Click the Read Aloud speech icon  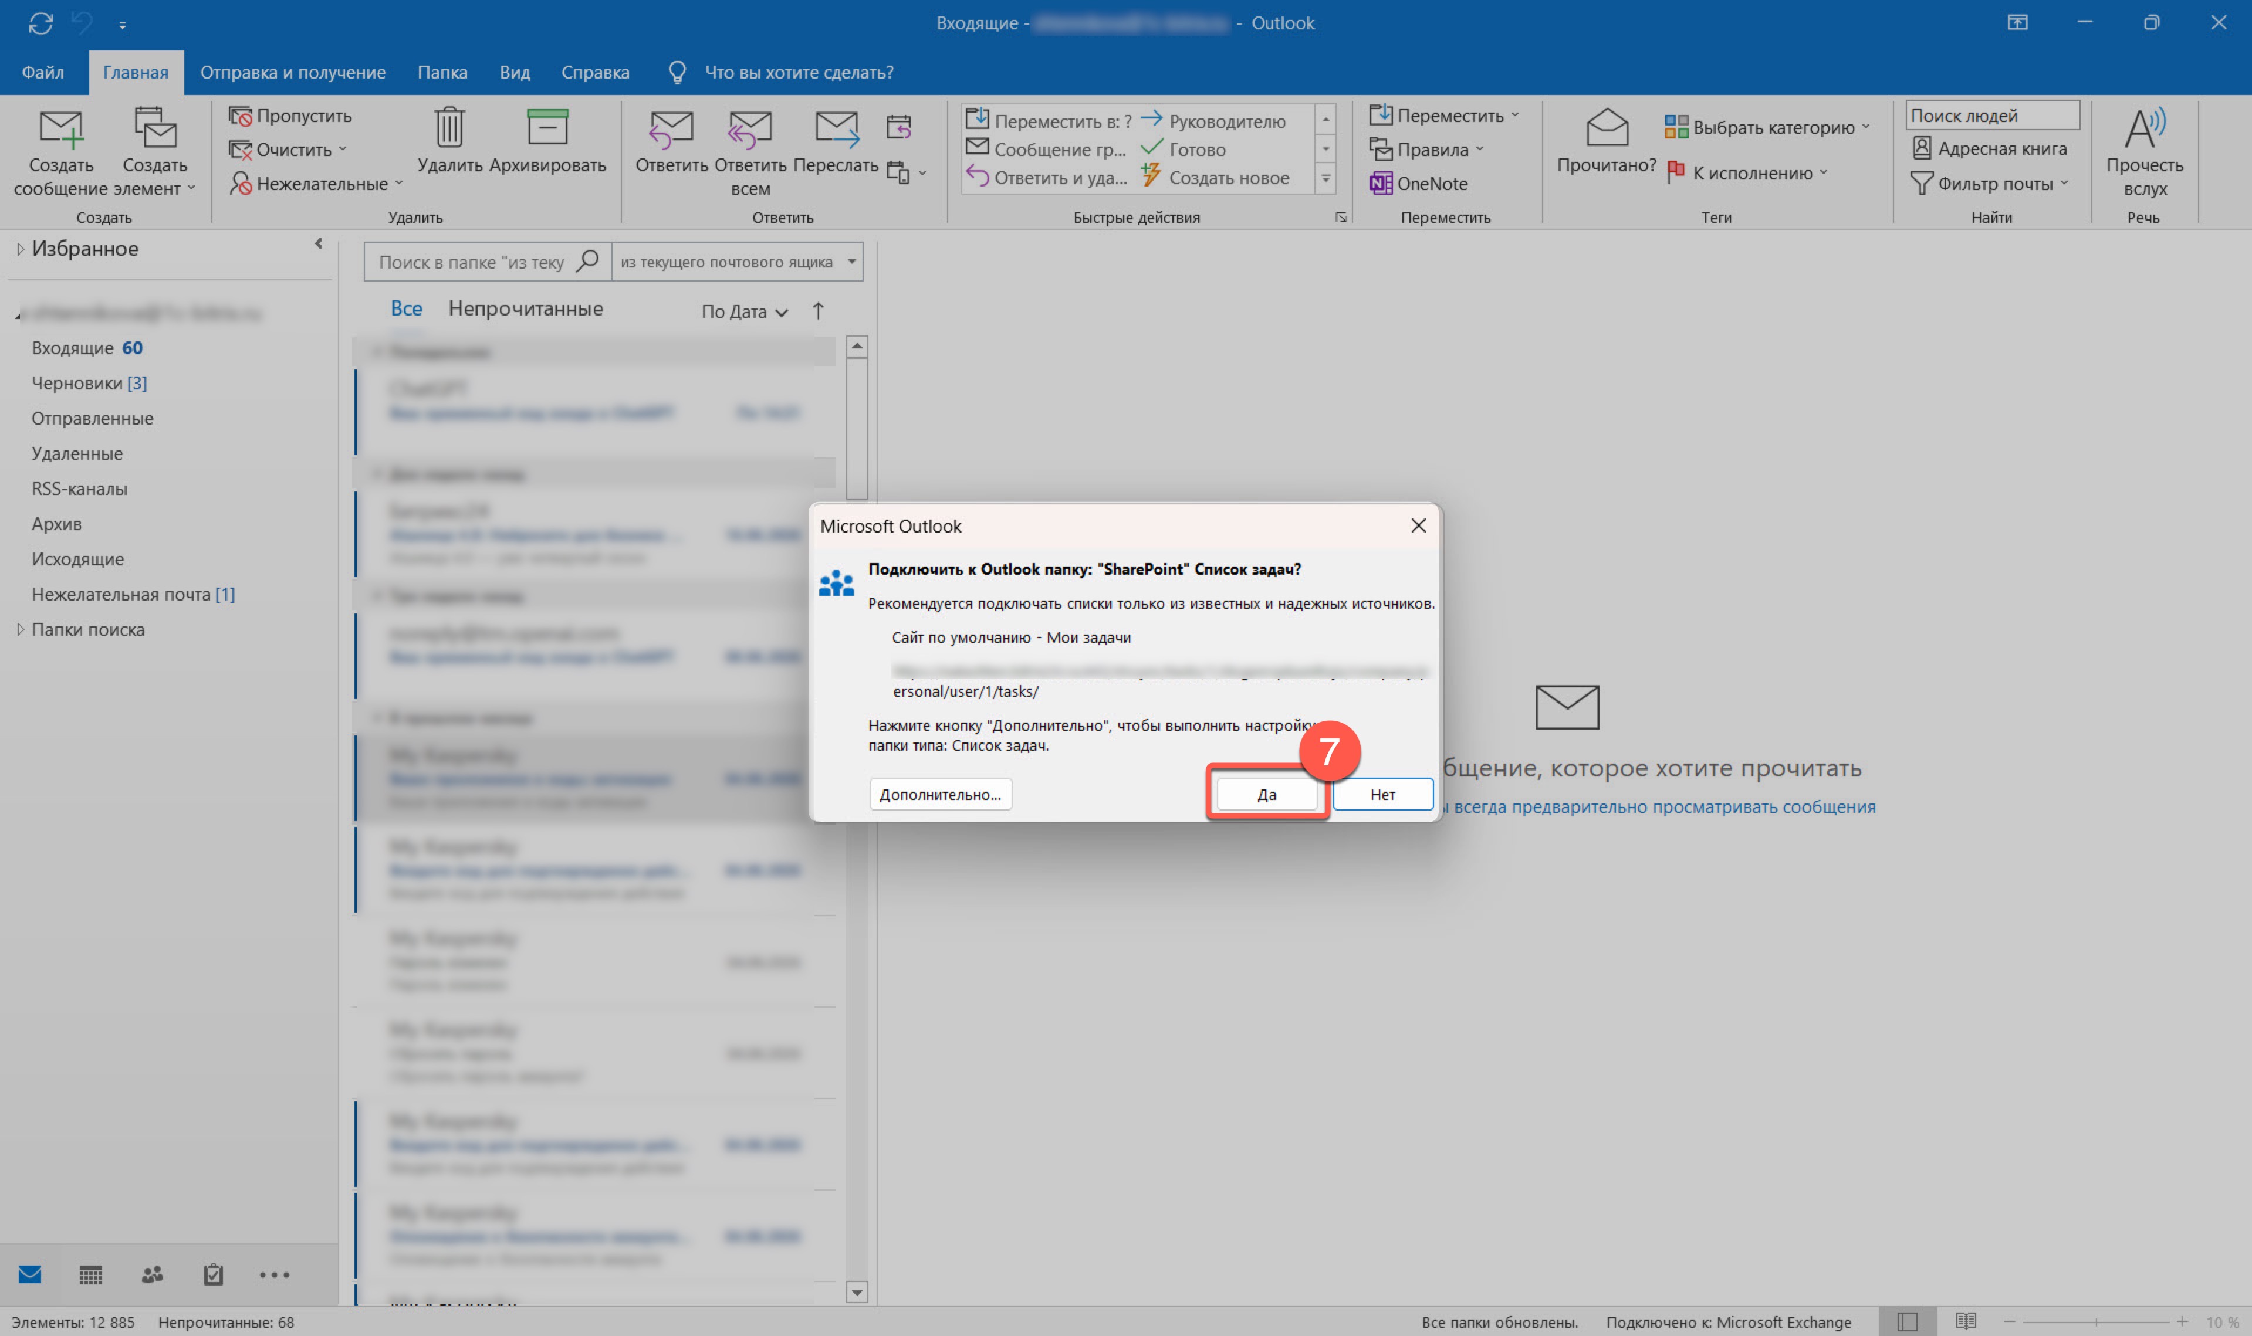pos(2144,128)
